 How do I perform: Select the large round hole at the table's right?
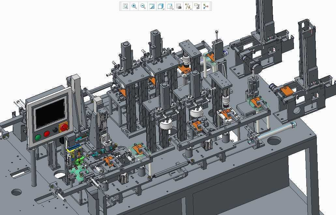click(x=274, y=141)
